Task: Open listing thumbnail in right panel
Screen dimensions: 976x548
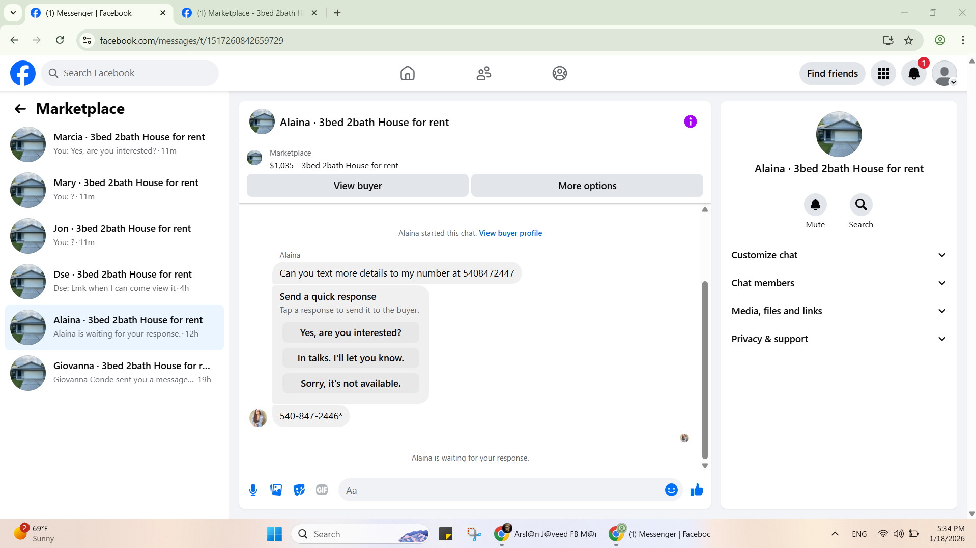Action: click(839, 134)
